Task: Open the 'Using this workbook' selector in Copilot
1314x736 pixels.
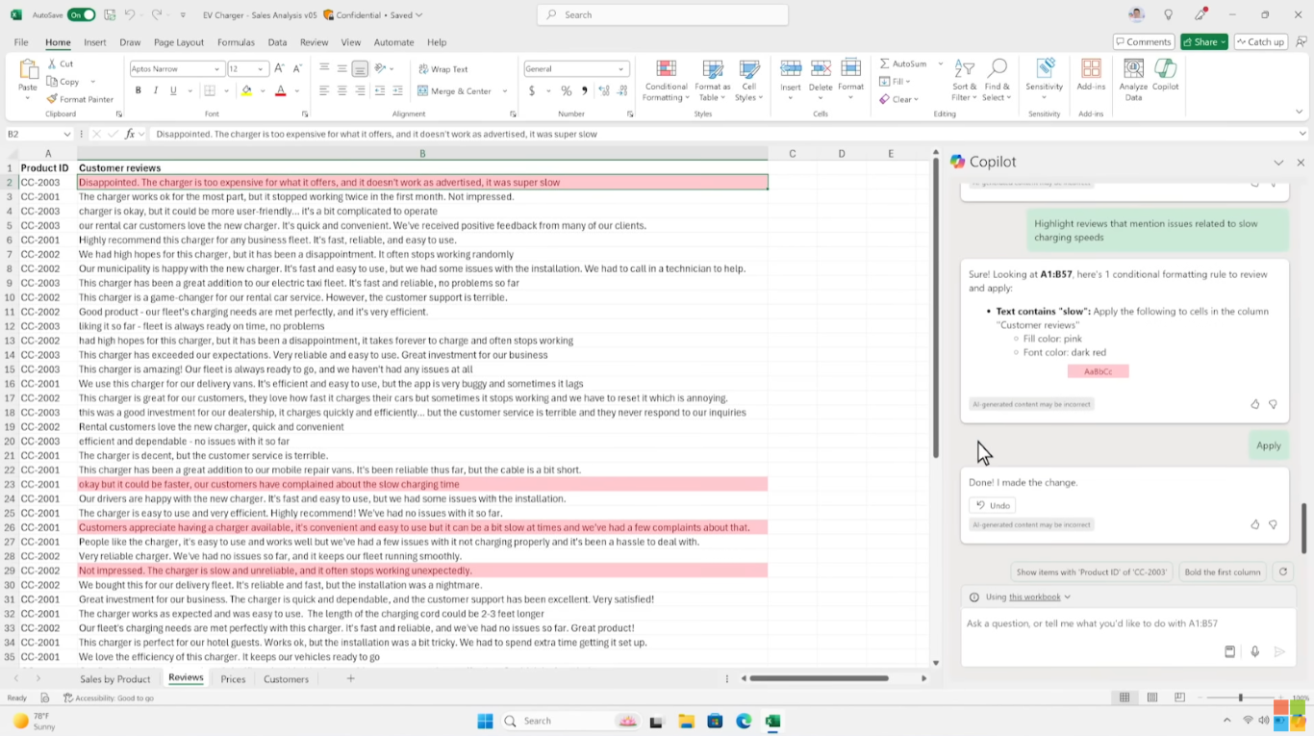Action: click(x=1023, y=596)
